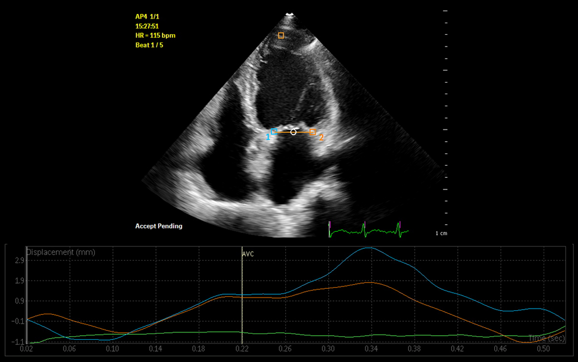Click the 0.46 time axis tick label
Screen dimensions: 578x362
click(x=500, y=349)
